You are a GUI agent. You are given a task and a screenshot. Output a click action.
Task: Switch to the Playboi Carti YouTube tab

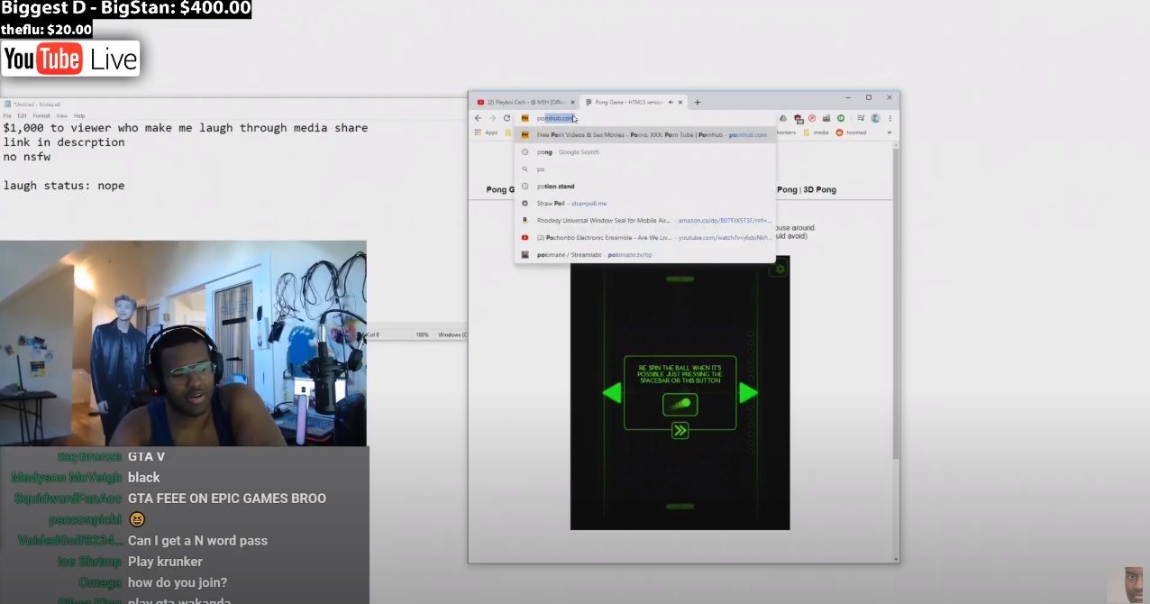point(525,102)
